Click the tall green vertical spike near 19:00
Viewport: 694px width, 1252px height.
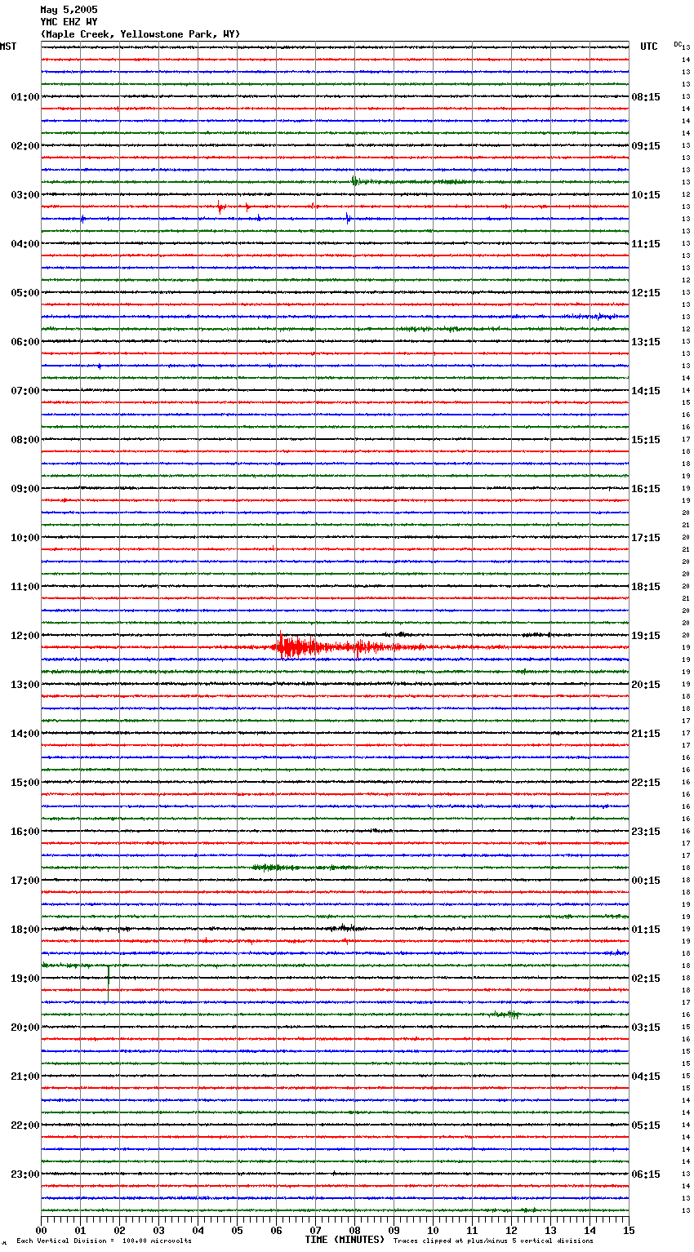point(108,983)
